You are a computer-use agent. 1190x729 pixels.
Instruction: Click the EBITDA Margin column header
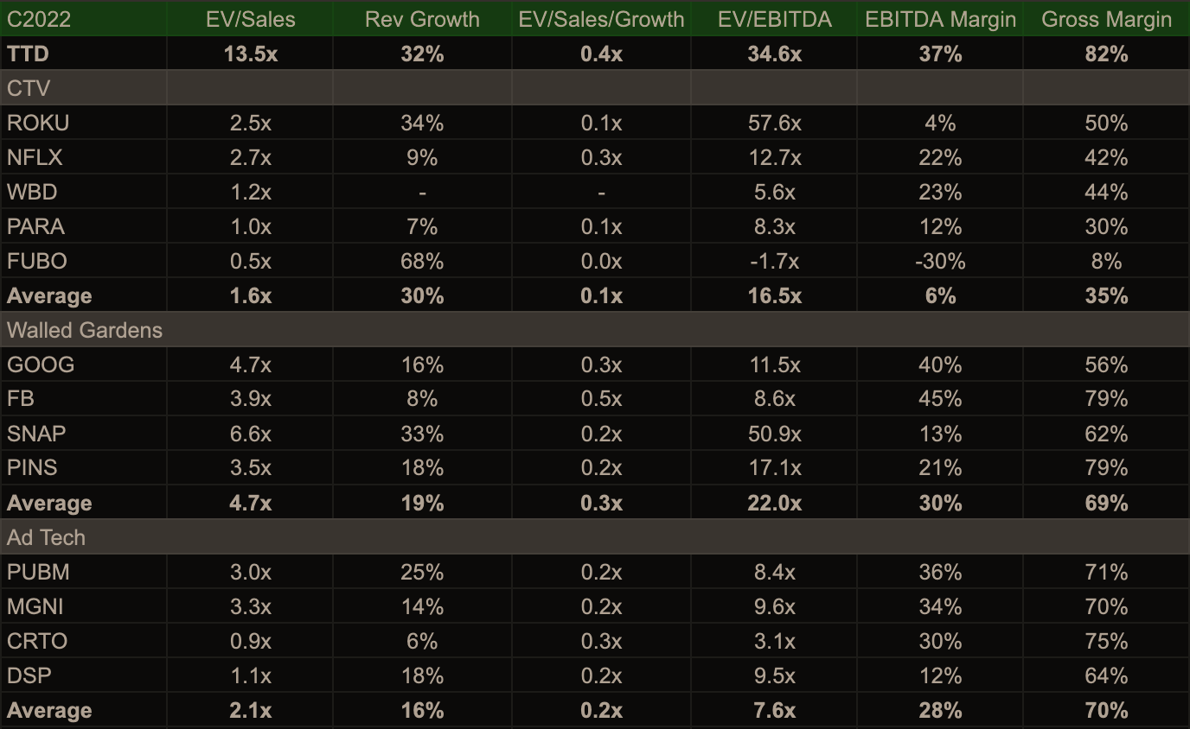(x=940, y=20)
